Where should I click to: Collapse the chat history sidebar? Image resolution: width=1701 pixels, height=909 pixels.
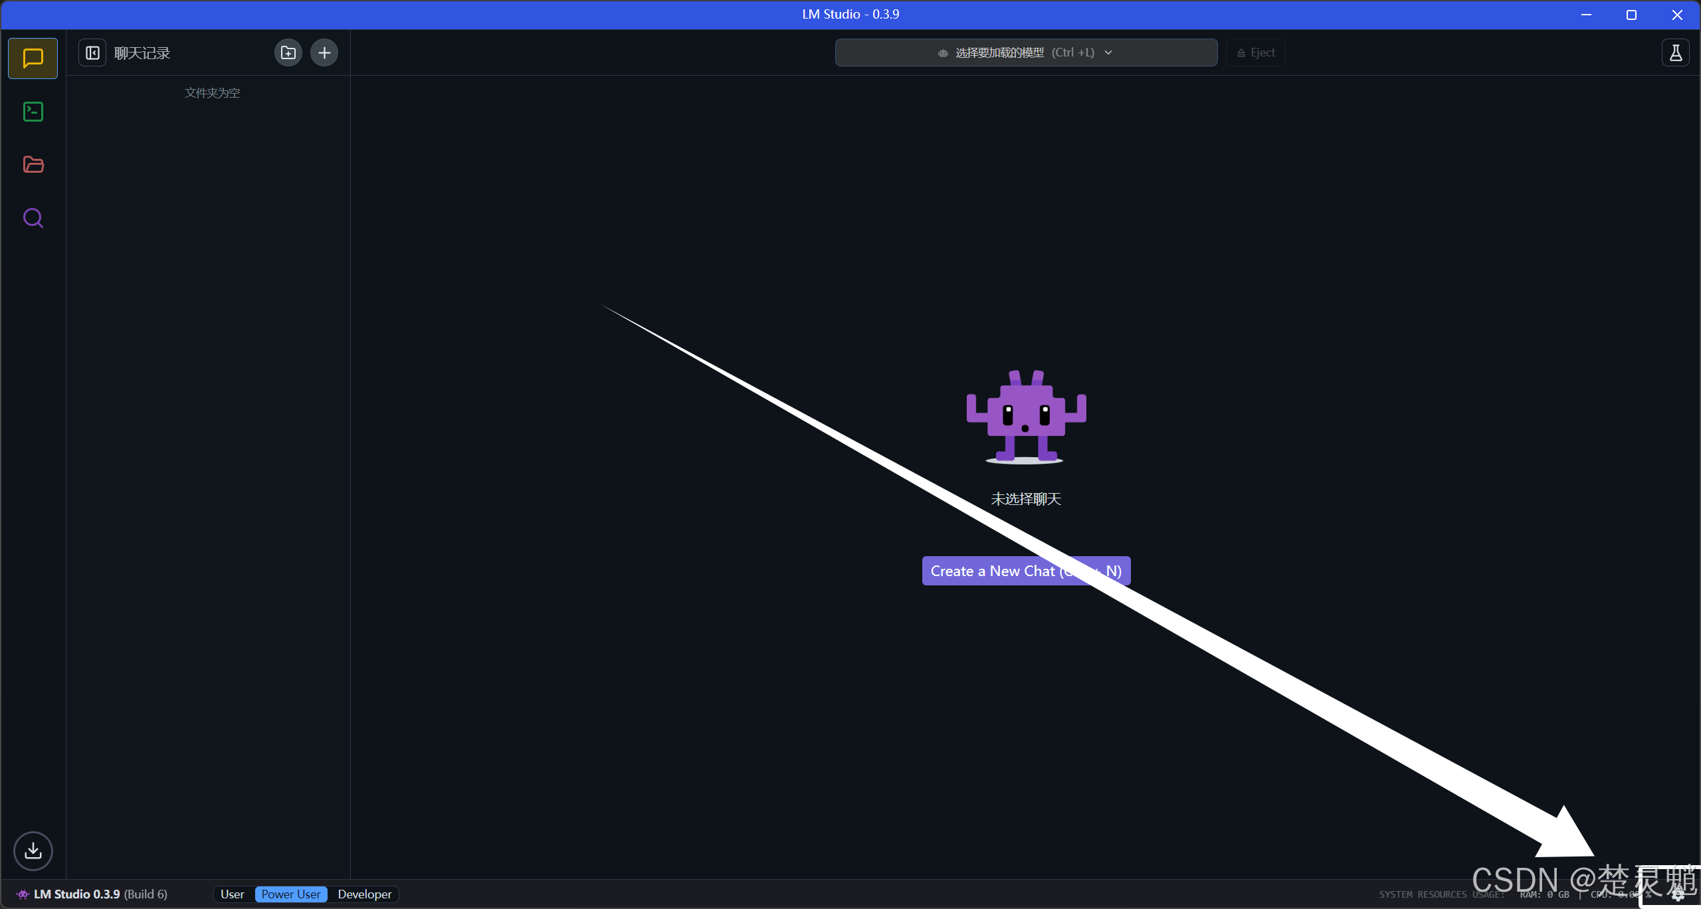click(92, 52)
